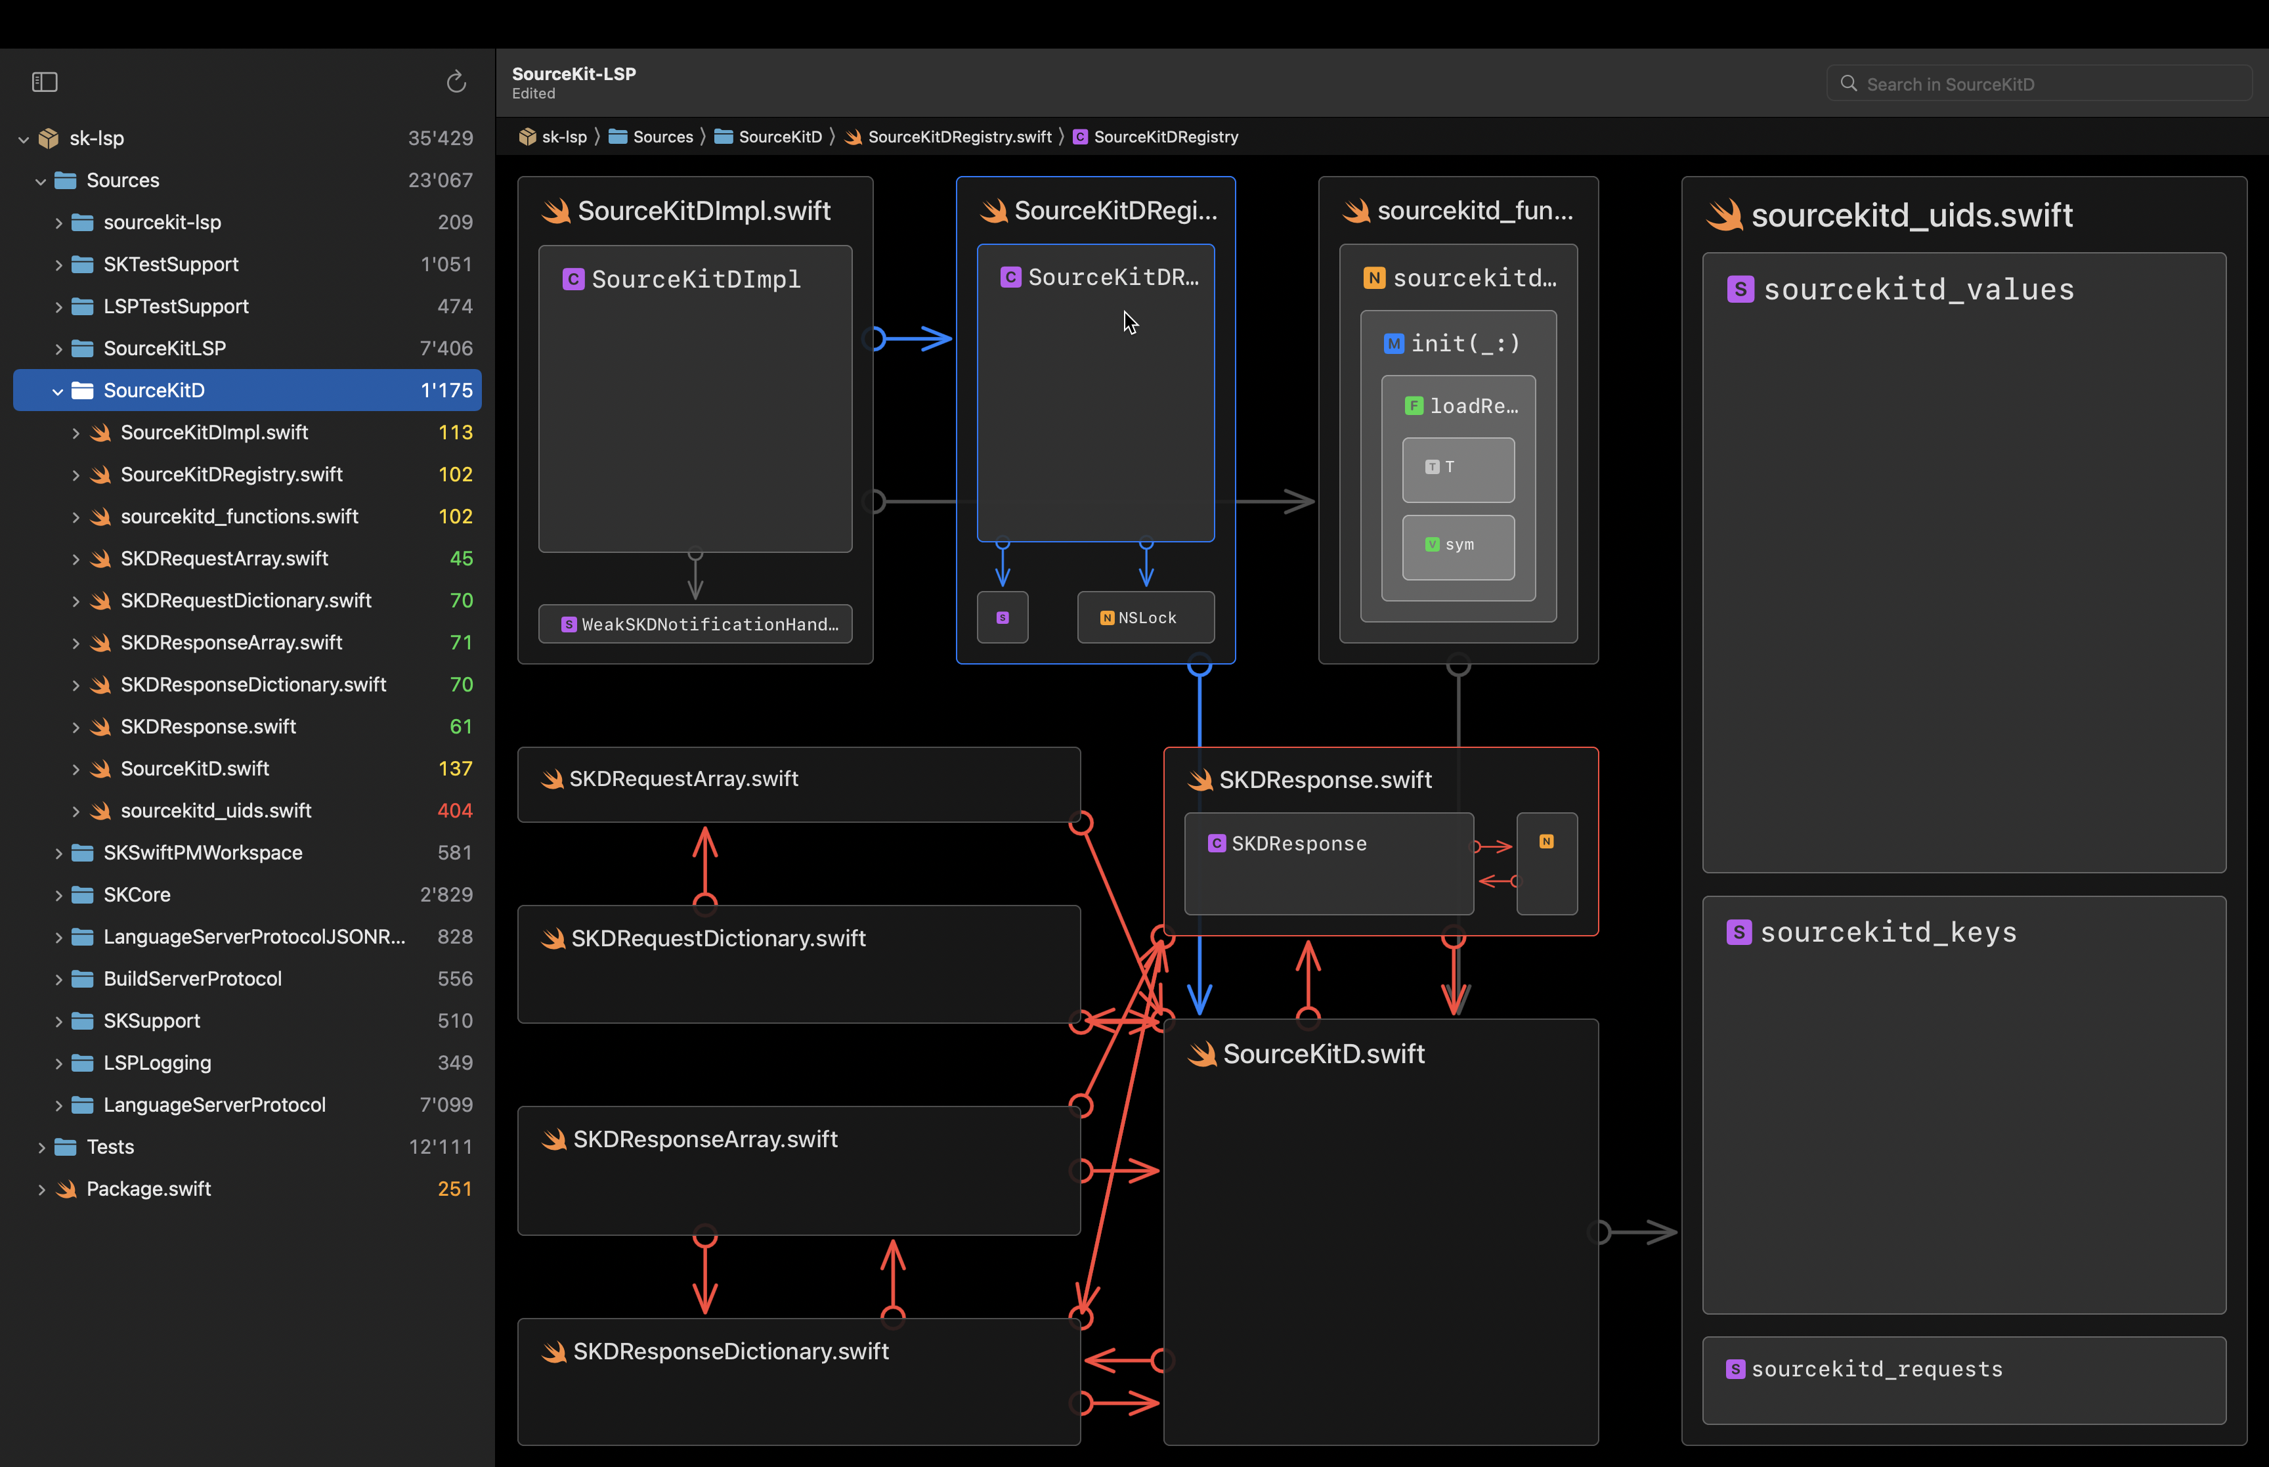Select the NSLock node label
This screenshot has width=2269, height=1467.
click(1146, 618)
